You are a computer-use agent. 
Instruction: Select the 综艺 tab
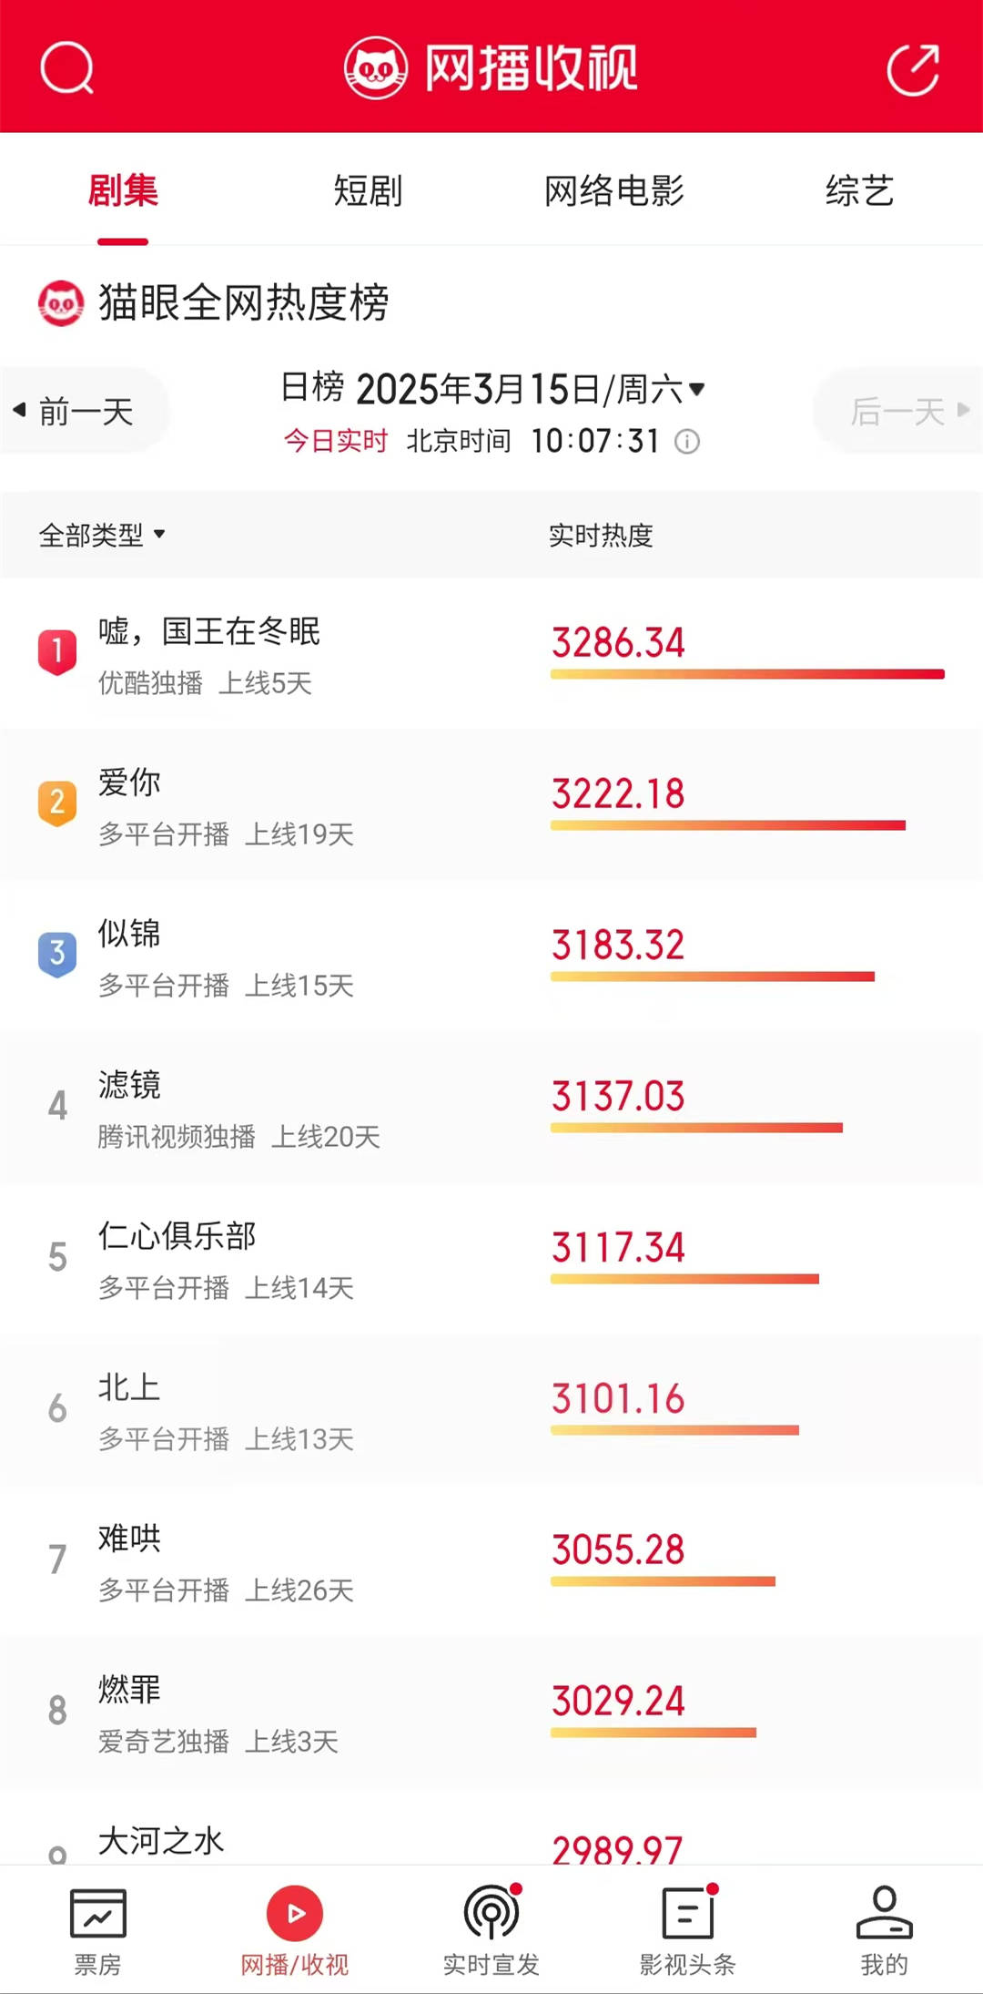pos(859,191)
